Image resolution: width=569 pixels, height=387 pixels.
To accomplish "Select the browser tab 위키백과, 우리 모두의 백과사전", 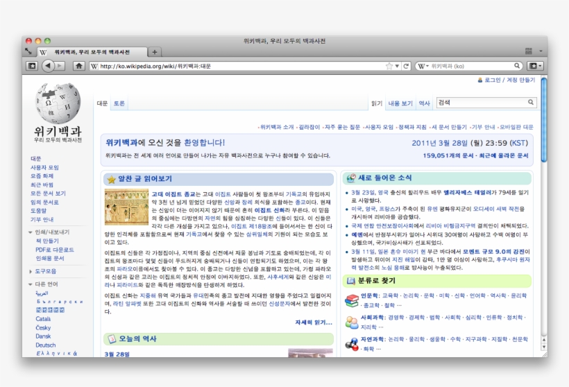I will 92,52.
